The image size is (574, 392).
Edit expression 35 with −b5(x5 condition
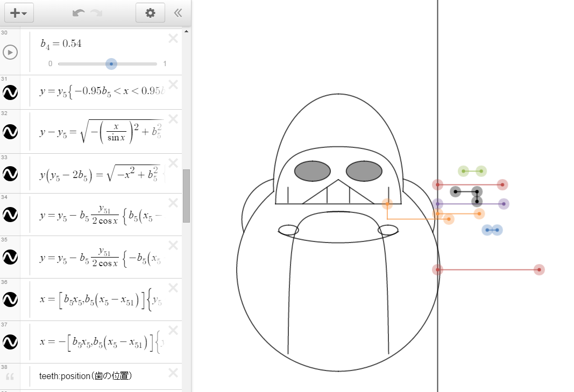click(101, 258)
